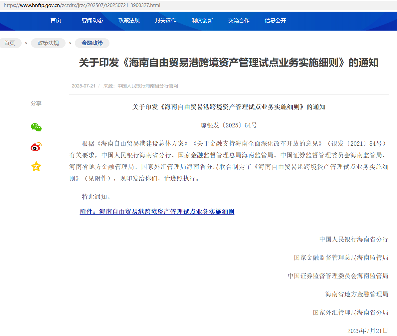
Task: Go to 金融政策 in the breadcrumb
Action: click(92, 43)
